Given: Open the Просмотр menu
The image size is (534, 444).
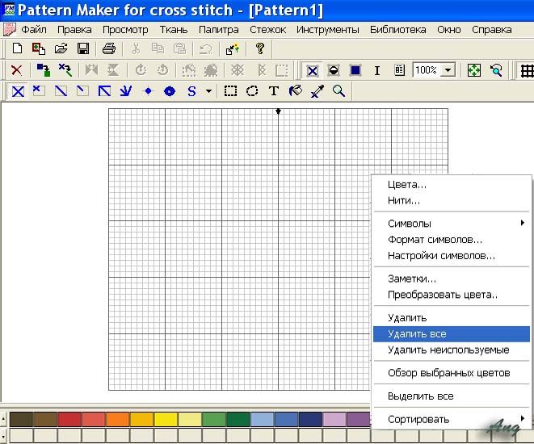Looking at the screenshot, I should coord(125,30).
